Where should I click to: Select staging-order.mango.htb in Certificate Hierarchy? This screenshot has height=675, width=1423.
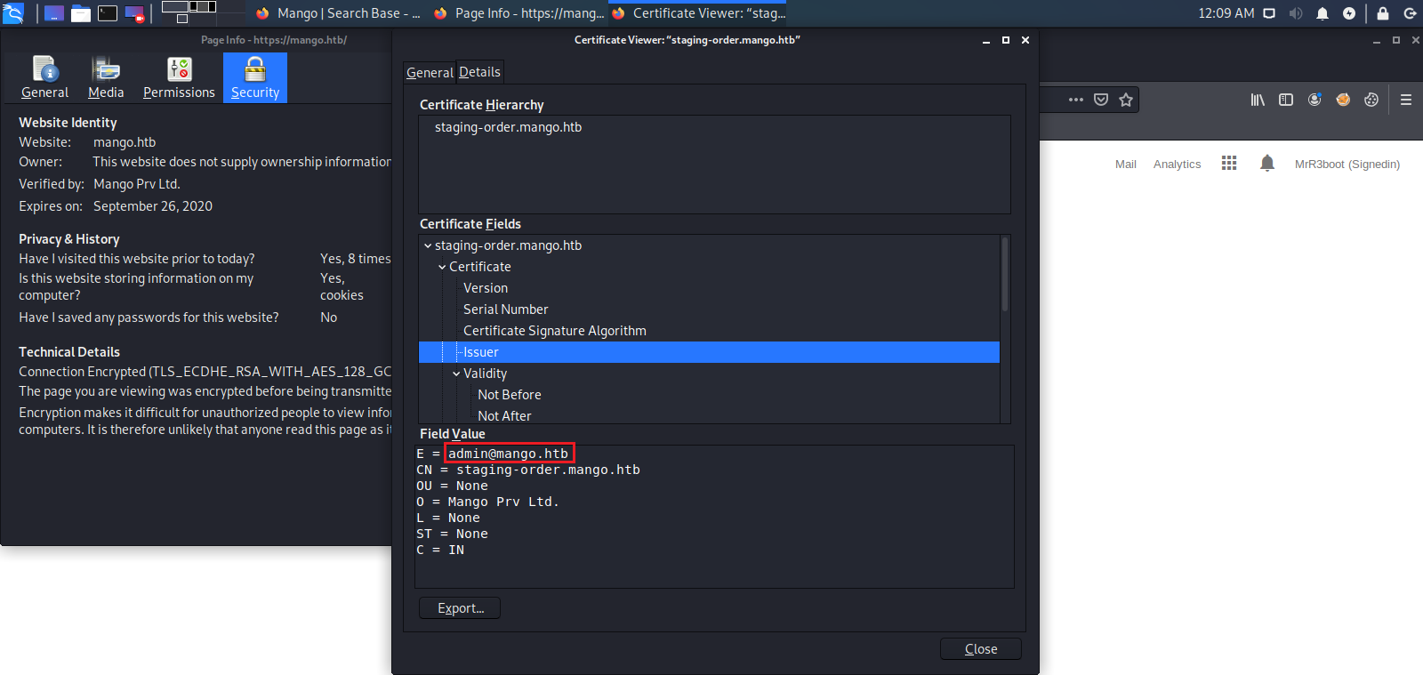[508, 127]
